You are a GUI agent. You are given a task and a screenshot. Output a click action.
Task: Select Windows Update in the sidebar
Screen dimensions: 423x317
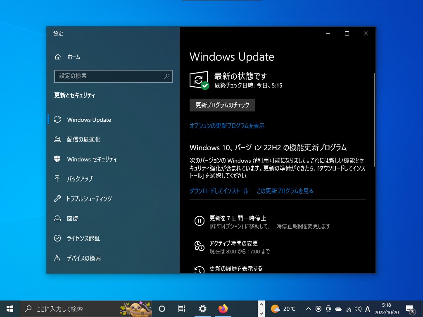pyautogui.click(x=89, y=119)
